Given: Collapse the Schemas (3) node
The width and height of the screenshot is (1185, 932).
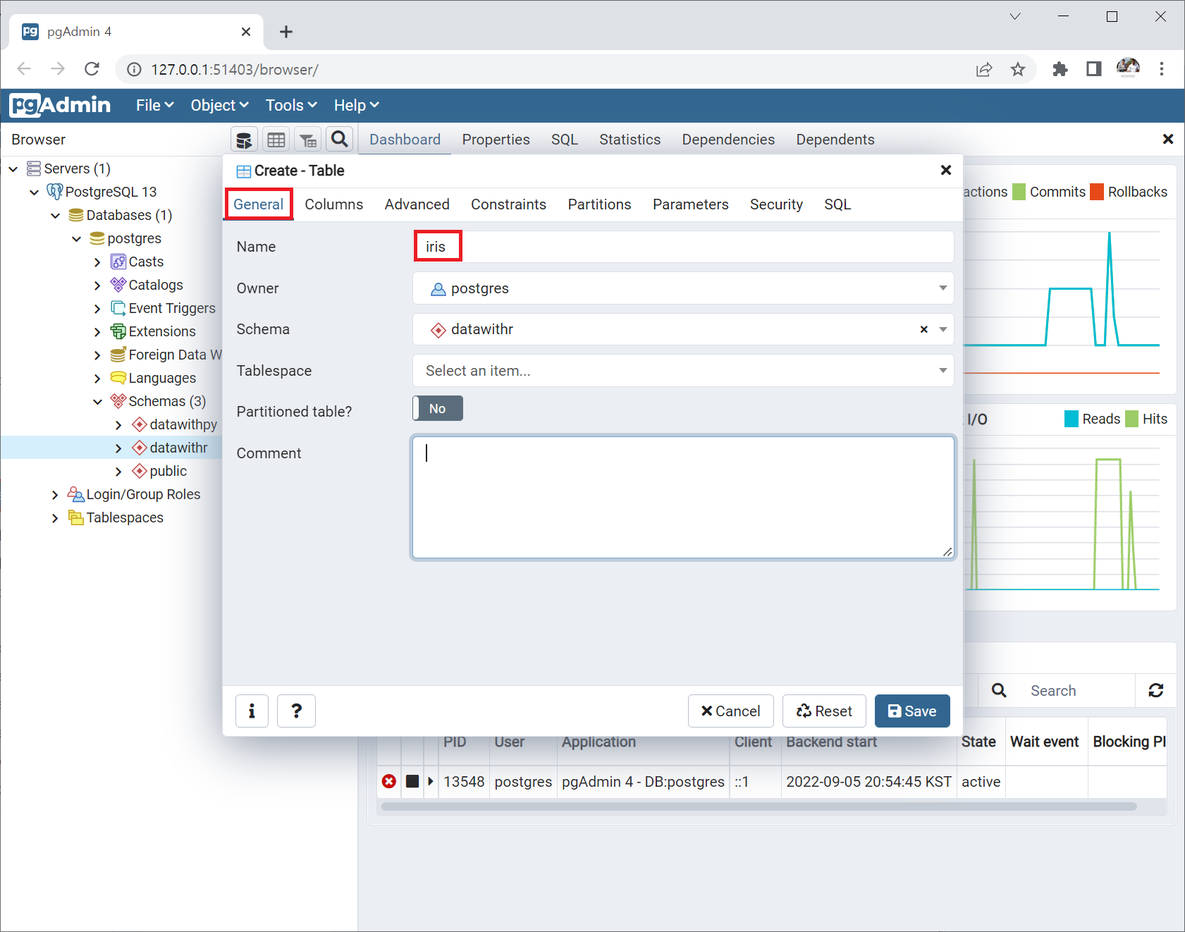Looking at the screenshot, I should [97, 401].
